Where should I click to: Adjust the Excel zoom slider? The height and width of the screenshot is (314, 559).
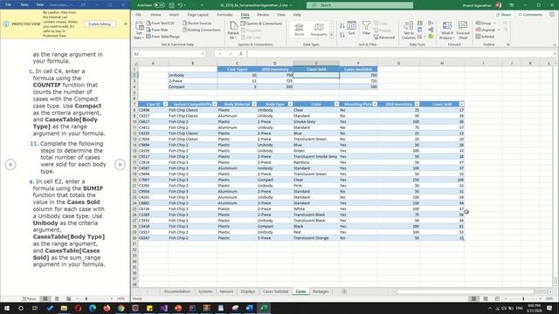click(523, 298)
